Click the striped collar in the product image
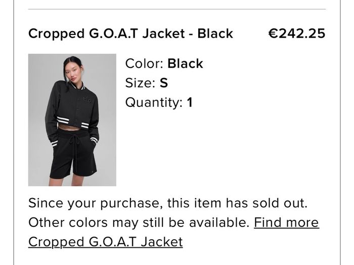Image resolution: width=354 pixels, height=265 pixels. tap(77, 86)
